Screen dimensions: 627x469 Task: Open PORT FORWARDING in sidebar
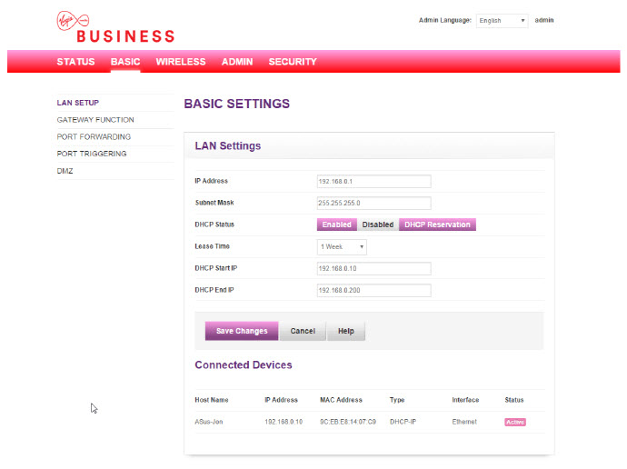click(x=94, y=137)
